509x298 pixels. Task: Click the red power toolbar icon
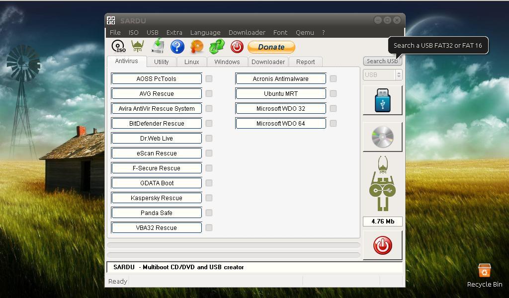coord(237,47)
